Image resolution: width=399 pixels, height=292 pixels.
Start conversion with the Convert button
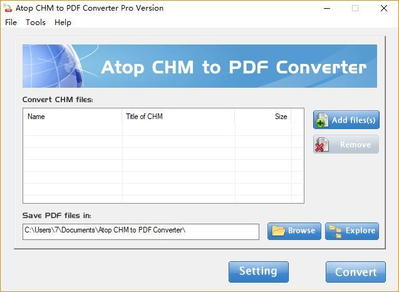tap(356, 271)
